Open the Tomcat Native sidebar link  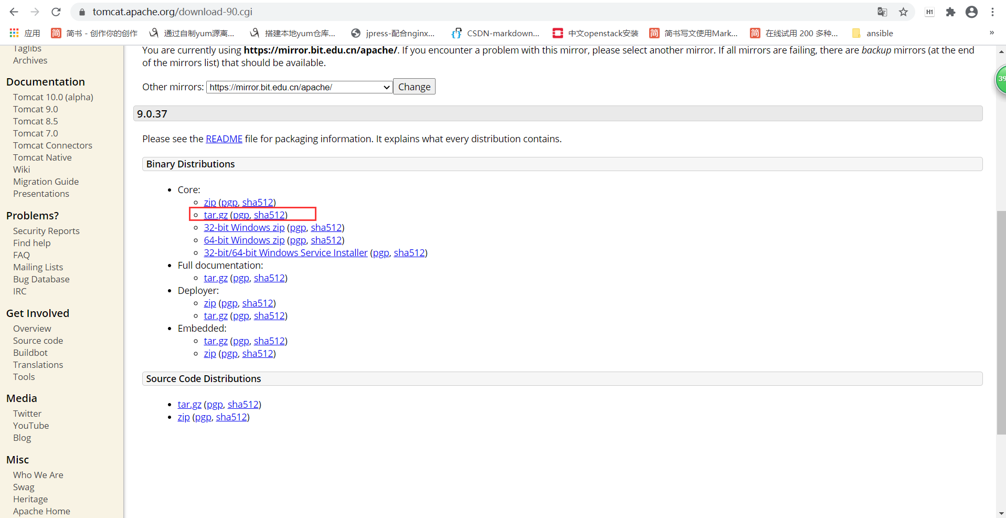42,157
